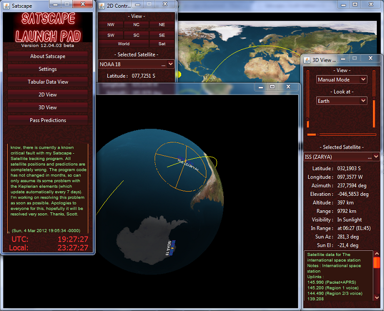Launch the 3D View window
384x311 pixels.
48,107
